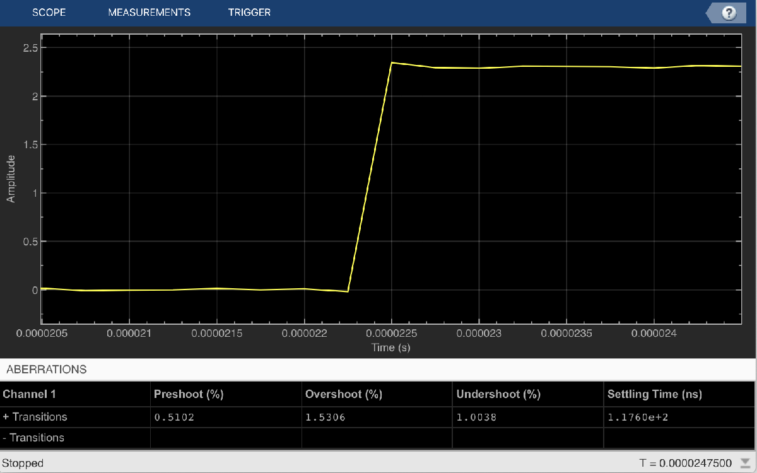This screenshot has width=757, height=473.
Task: Click the Settling Time (ns) header
Action: point(654,394)
